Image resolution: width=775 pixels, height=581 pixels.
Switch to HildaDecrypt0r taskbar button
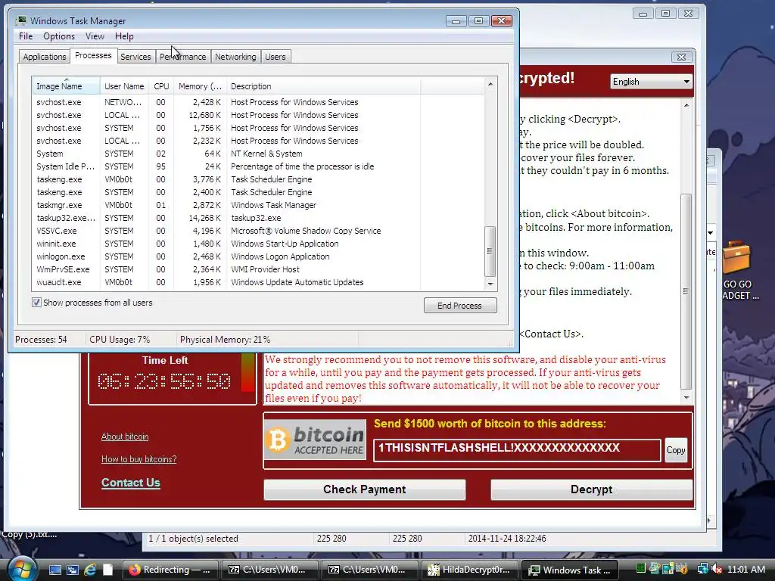coord(469,570)
